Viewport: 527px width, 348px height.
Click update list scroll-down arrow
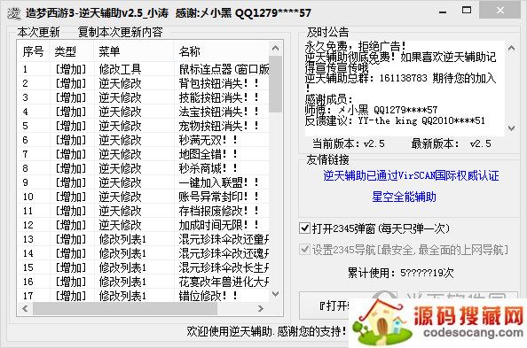click(276, 294)
